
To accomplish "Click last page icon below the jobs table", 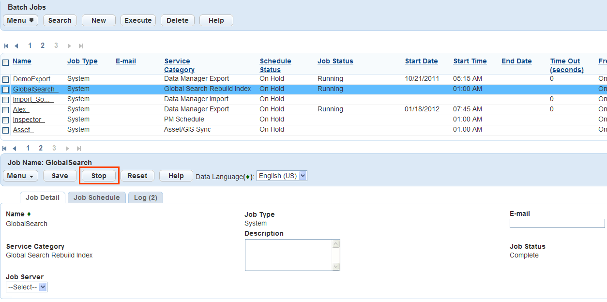I will (79, 149).
